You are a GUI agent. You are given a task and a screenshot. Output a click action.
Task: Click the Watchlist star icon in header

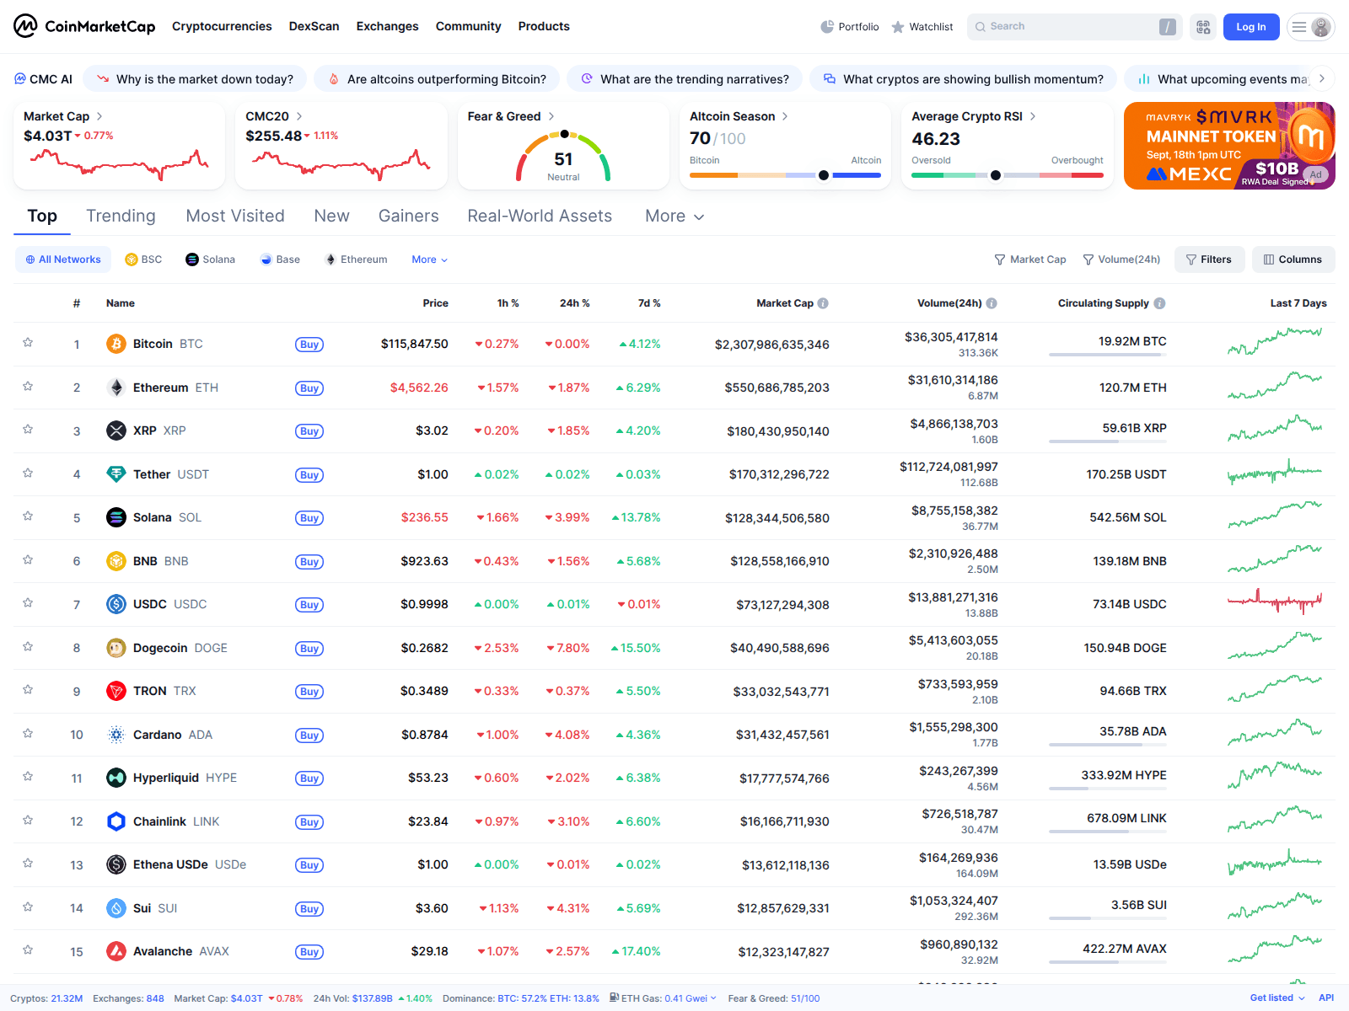tap(899, 27)
